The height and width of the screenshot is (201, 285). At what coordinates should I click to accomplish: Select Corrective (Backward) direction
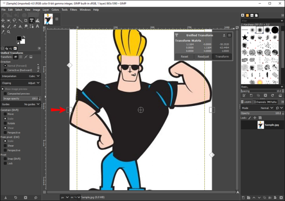[x=5, y=70]
